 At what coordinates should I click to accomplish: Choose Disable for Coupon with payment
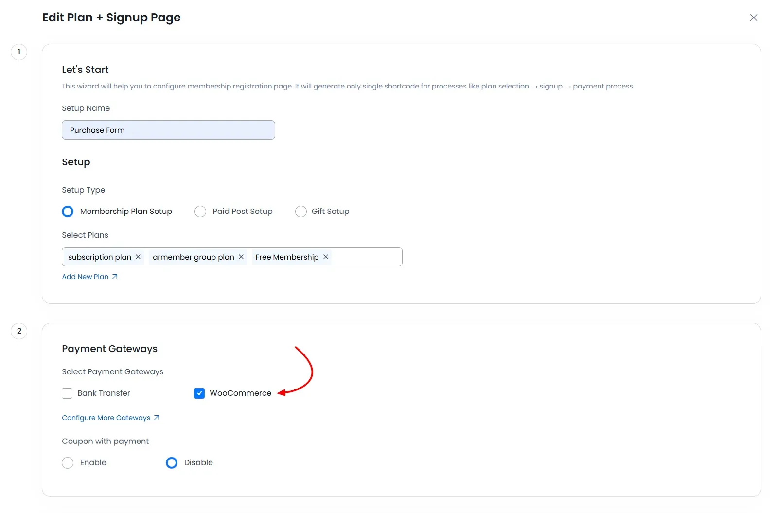pos(172,463)
